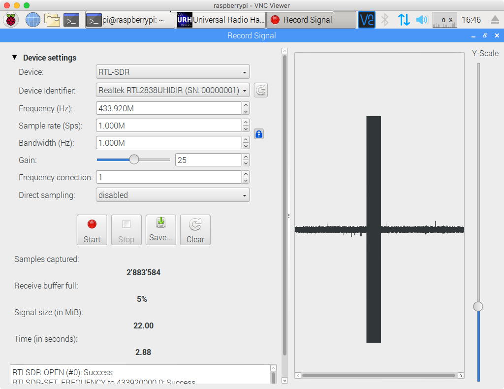Open the file manager folder icon
This screenshot has height=389, width=504.
click(52, 20)
